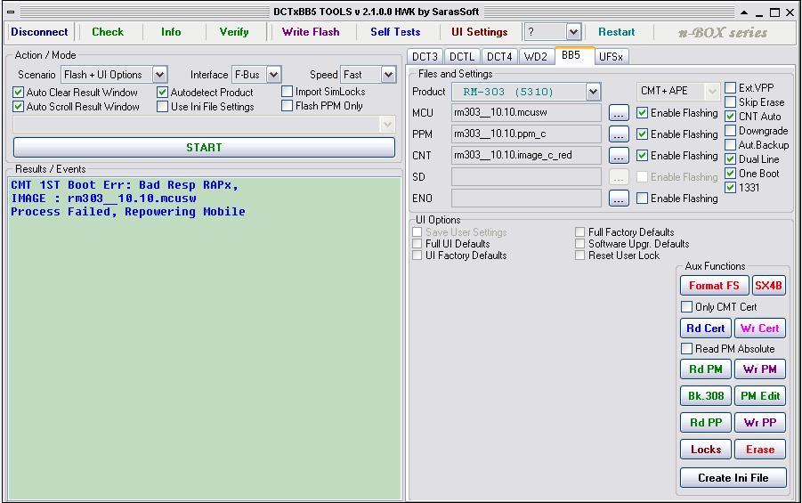Uncheck Autodetect Product

point(162,92)
